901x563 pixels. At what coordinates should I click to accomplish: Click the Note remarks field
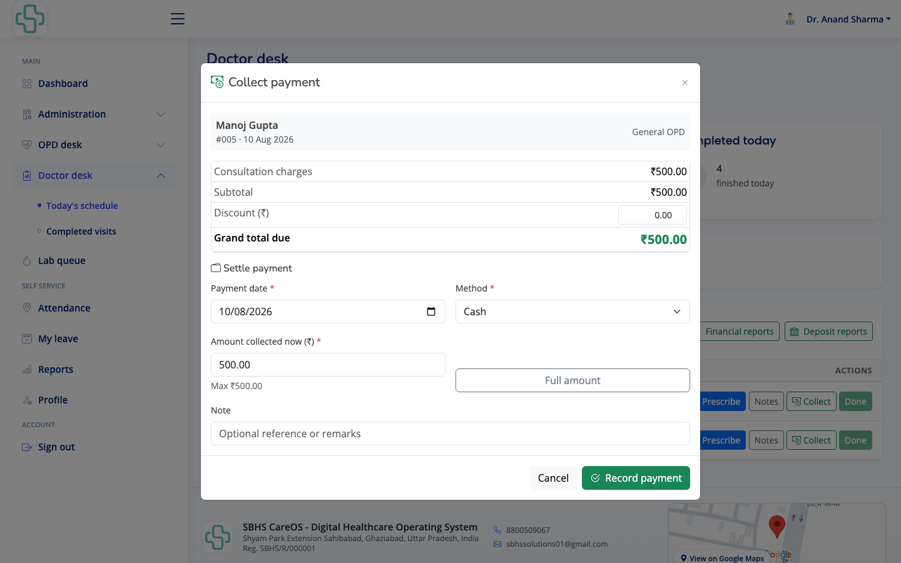(450, 434)
